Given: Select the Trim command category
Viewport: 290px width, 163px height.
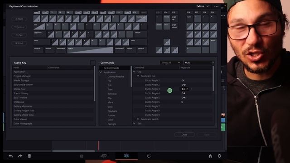Looking at the screenshot, I should [110, 90].
